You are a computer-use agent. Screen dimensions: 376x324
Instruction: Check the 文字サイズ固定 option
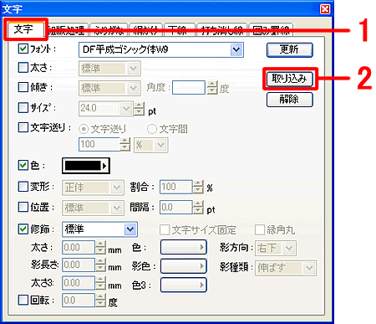[165, 230]
